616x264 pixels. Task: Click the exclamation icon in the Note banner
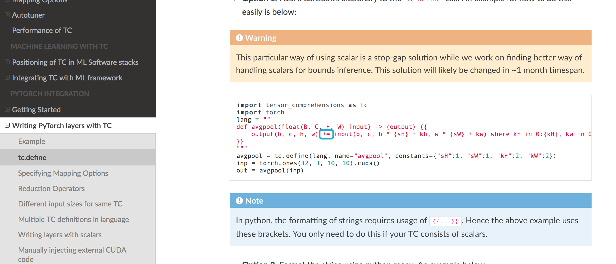[239, 200]
